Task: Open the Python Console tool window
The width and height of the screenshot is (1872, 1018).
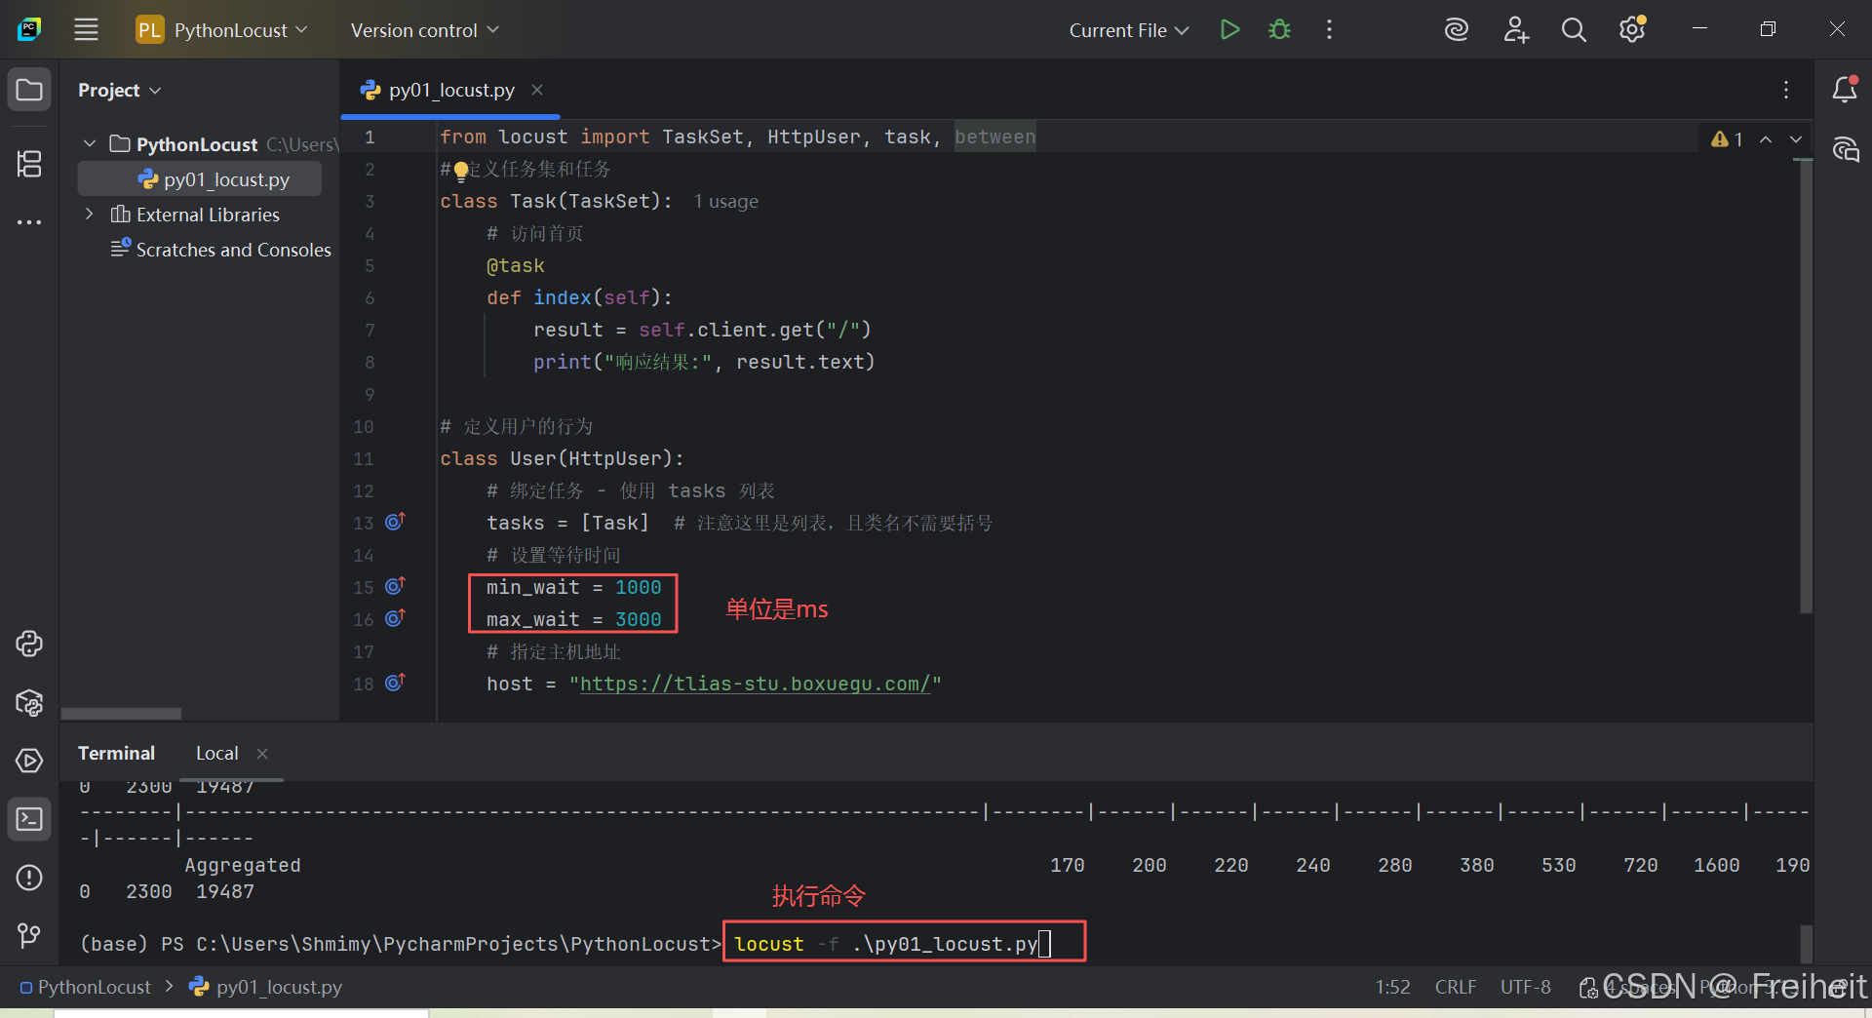Action: pyautogui.click(x=29, y=644)
